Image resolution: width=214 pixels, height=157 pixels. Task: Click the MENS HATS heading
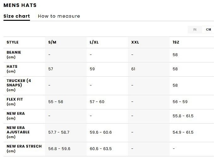point(20,5)
